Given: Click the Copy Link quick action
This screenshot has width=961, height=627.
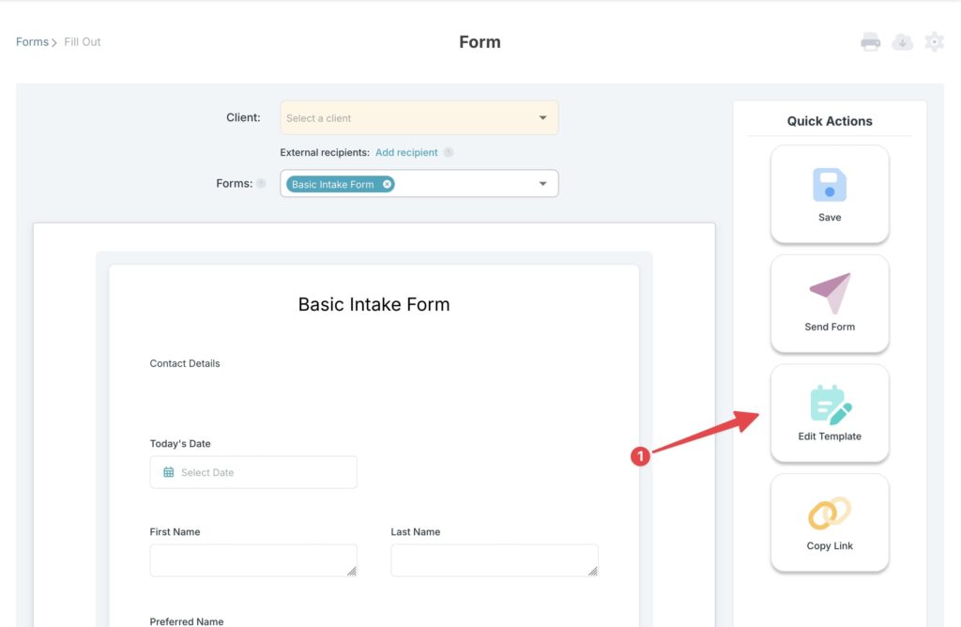Looking at the screenshot, I should (830, 522).
